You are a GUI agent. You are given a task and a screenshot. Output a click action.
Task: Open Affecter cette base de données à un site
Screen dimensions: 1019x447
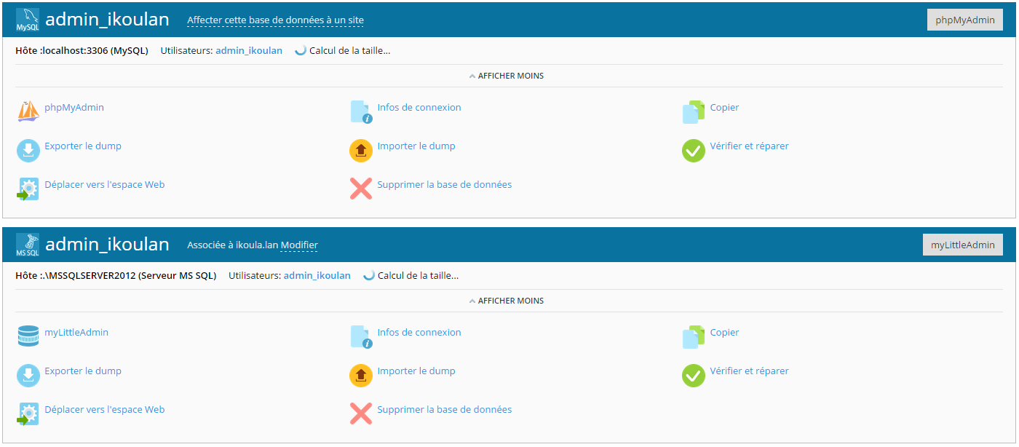point(275,20)
